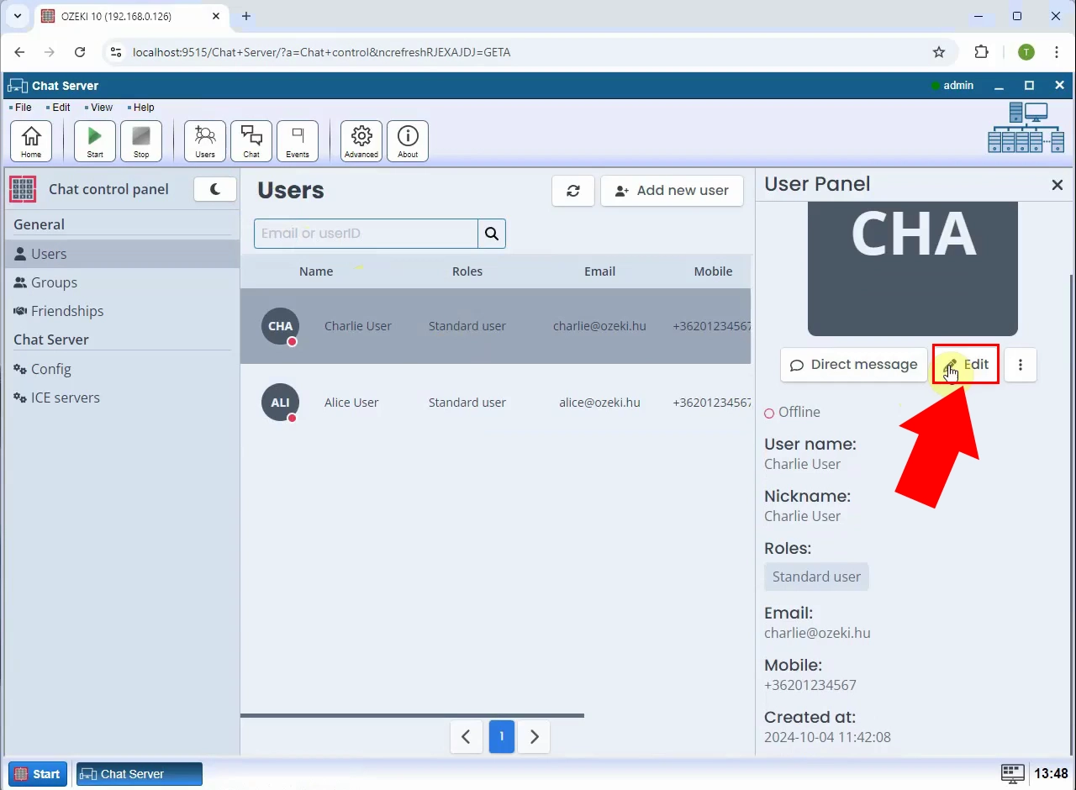This screenshot has height=790, width=1076.
Task: Focus the Email or userID search field
Action: tap(366, 234)
